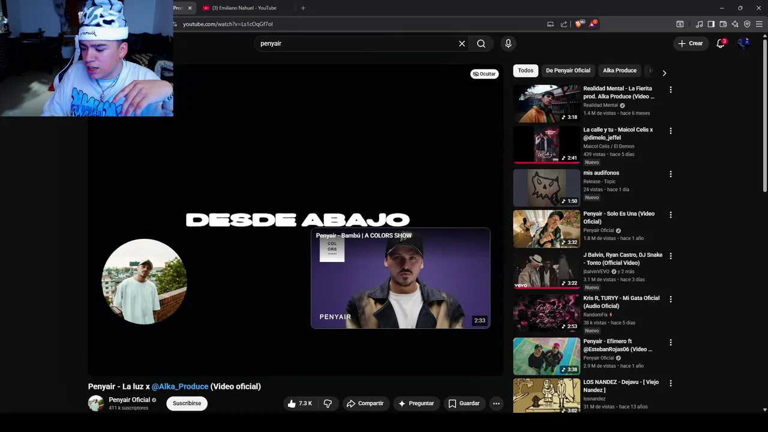Play suggested Bambú A COLORS SHOW card
Screen dimensions: 768x432
coord(400,278)
